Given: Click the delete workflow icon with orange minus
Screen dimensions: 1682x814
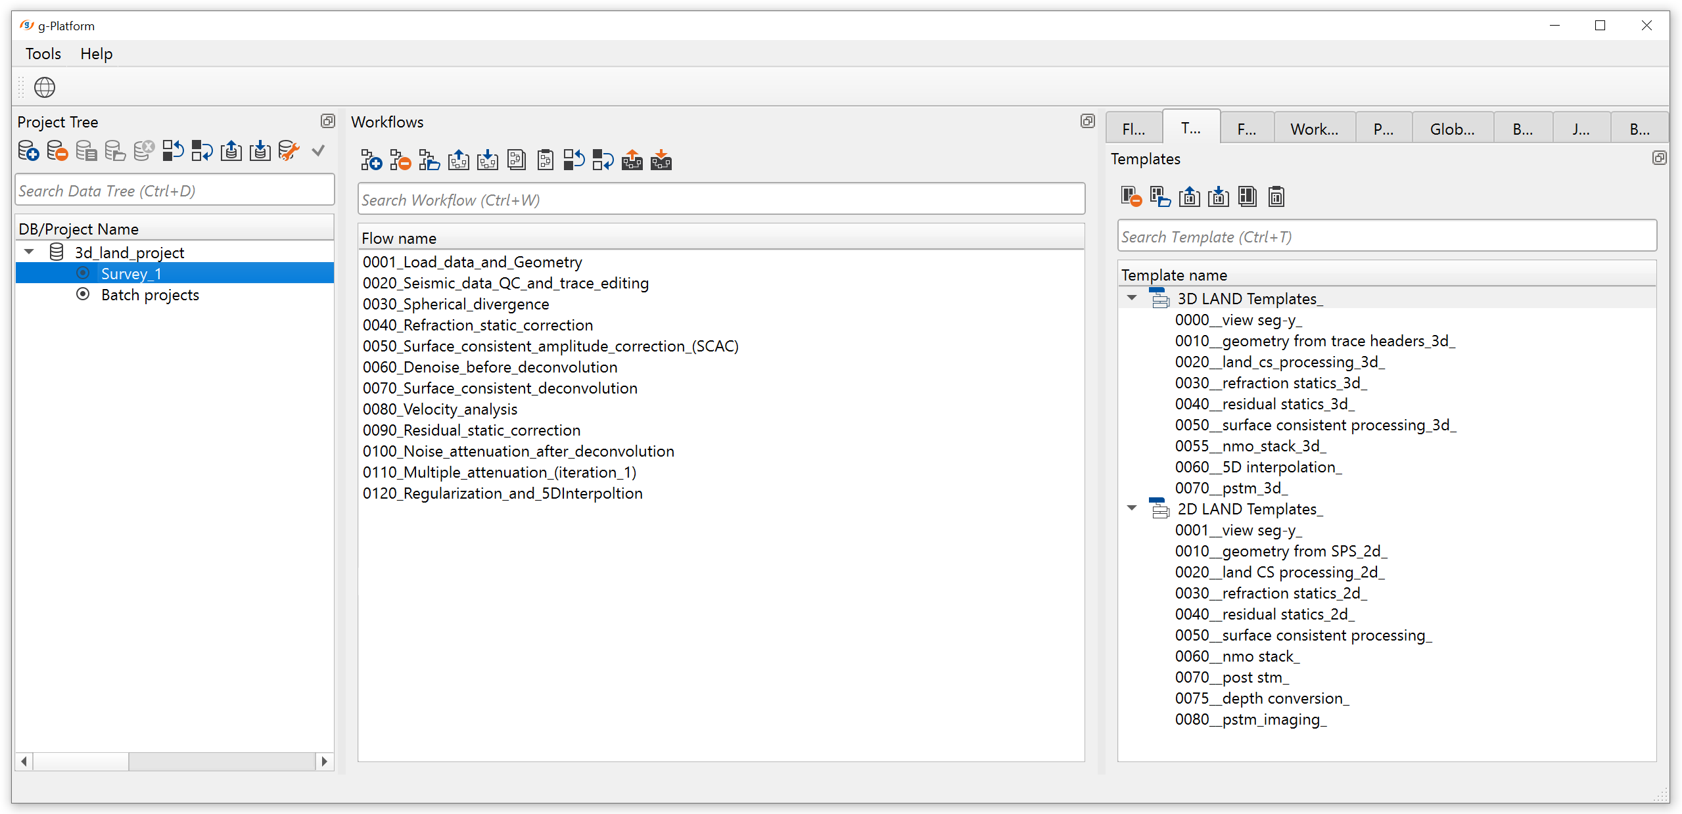Looking at the screenshot, I should 400,160.
